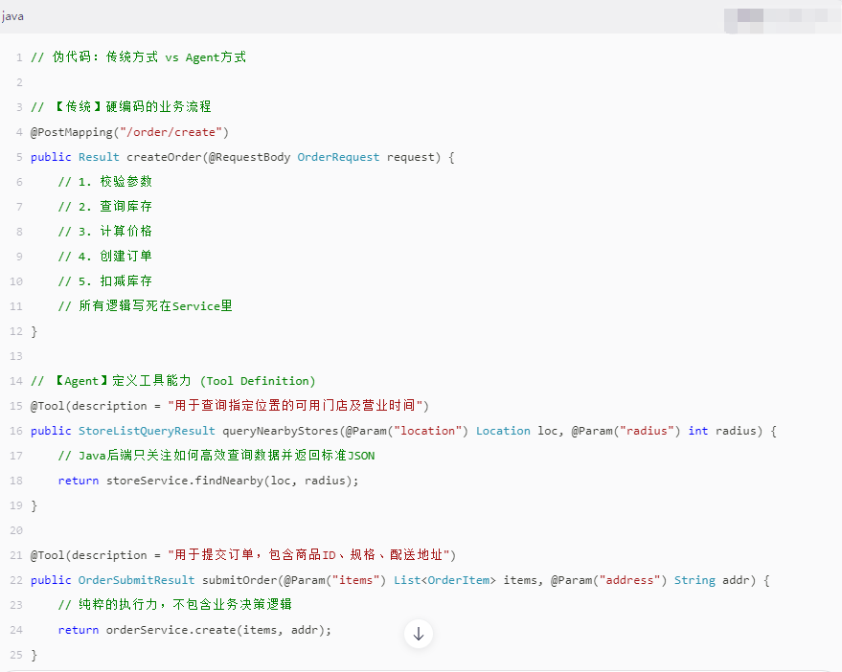Click the comment "// 4. 创建订单"
Viewport: 842px width, 672px height.
(x=105, y=256)
